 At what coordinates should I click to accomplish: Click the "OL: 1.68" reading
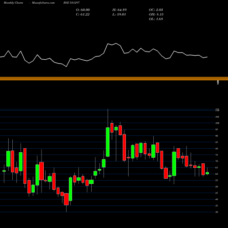(x=156, y=19)
